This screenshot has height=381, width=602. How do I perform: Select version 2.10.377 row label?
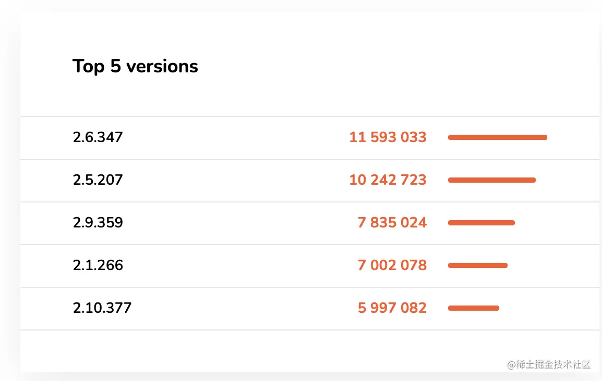coord(102,308)
